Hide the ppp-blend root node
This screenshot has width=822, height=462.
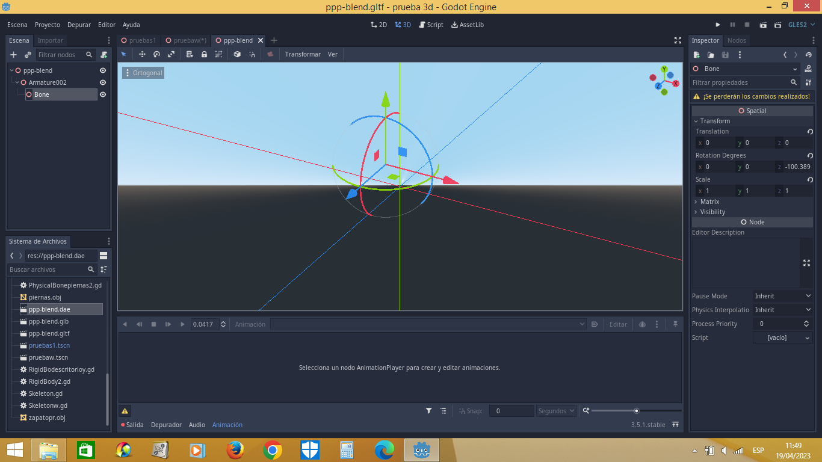click(x=103, y=70)
